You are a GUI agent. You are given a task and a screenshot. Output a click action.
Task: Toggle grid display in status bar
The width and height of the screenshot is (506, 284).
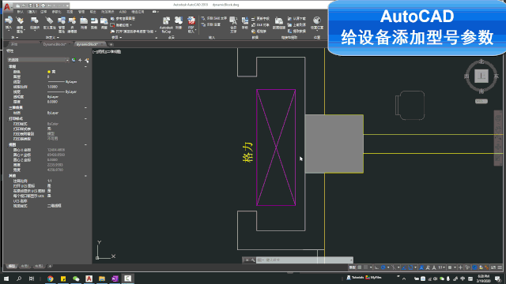[360, 267]
